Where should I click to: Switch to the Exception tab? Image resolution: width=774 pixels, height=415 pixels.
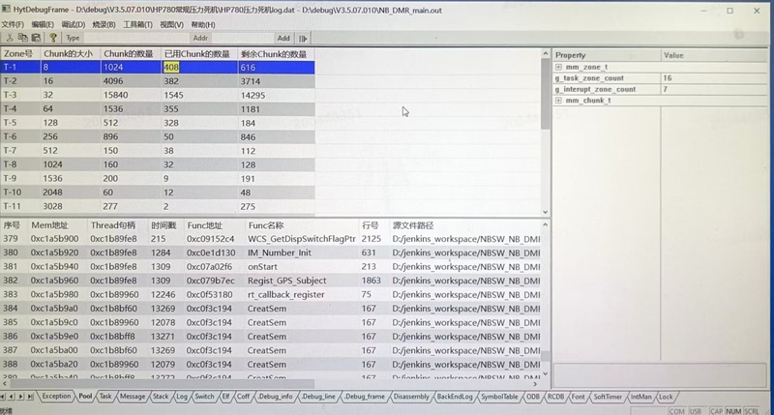point(56,397)
